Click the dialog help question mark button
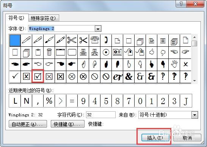The image size is (207, 147). [x=181, y=4]
